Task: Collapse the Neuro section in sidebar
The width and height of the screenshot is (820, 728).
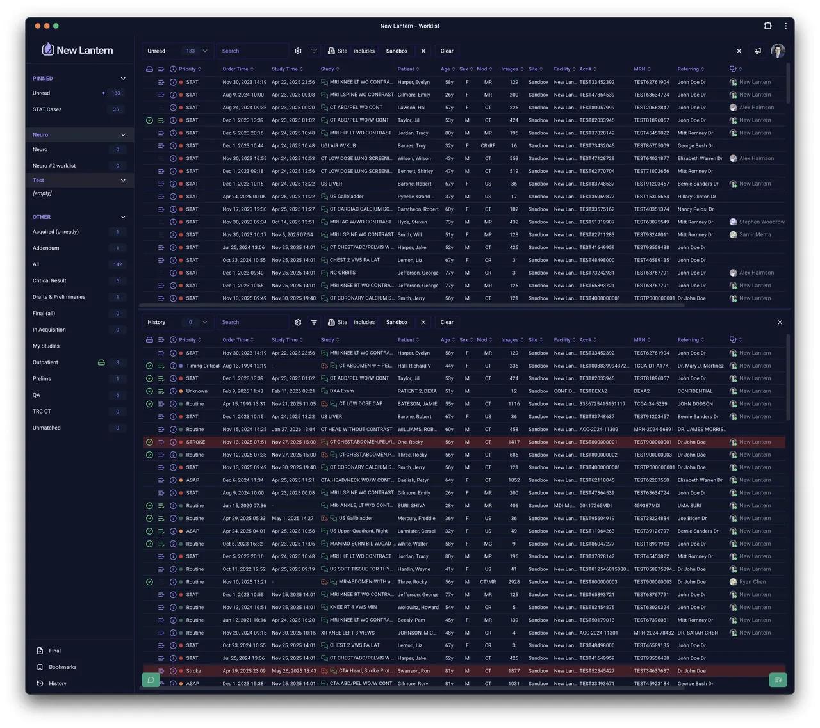Action: pyautogui.click(x=123, y=135)
